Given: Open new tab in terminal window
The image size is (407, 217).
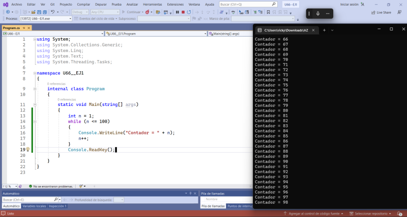Looking at the screenshot, I should (324, 30).
